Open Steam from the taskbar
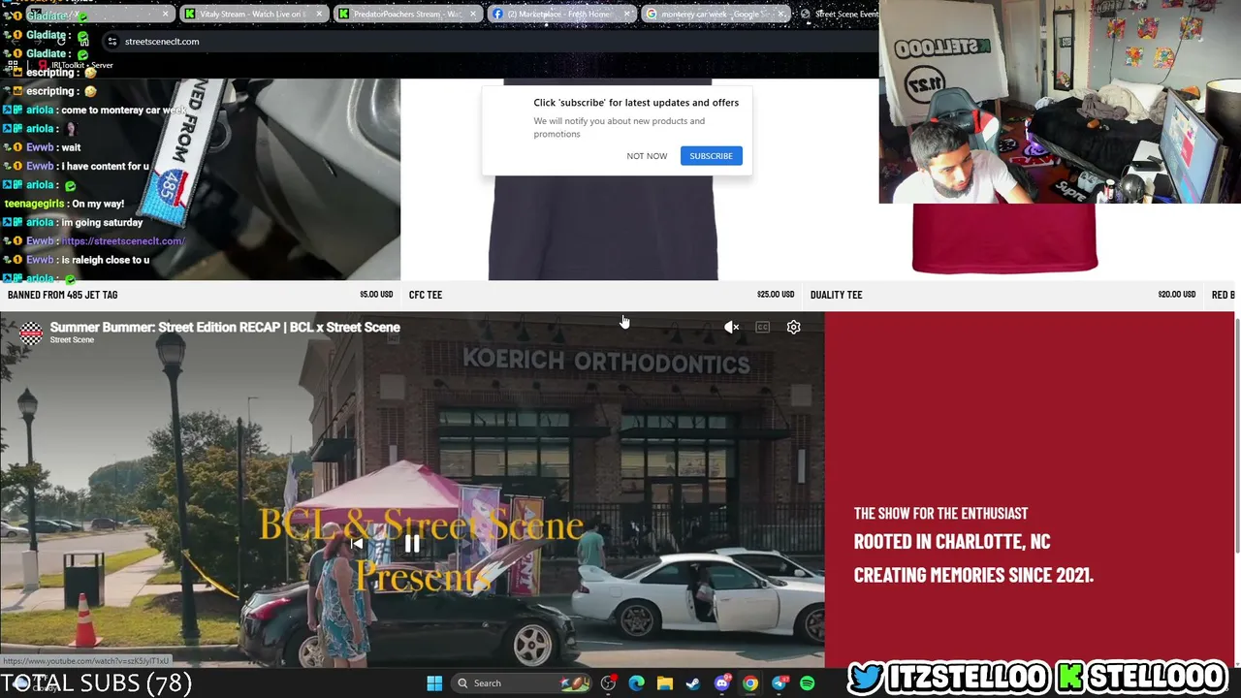The image size is (1241, 698). point(693,683)
